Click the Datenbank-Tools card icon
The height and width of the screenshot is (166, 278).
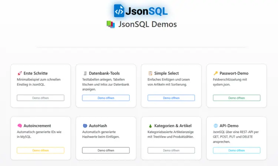point(85,73)
